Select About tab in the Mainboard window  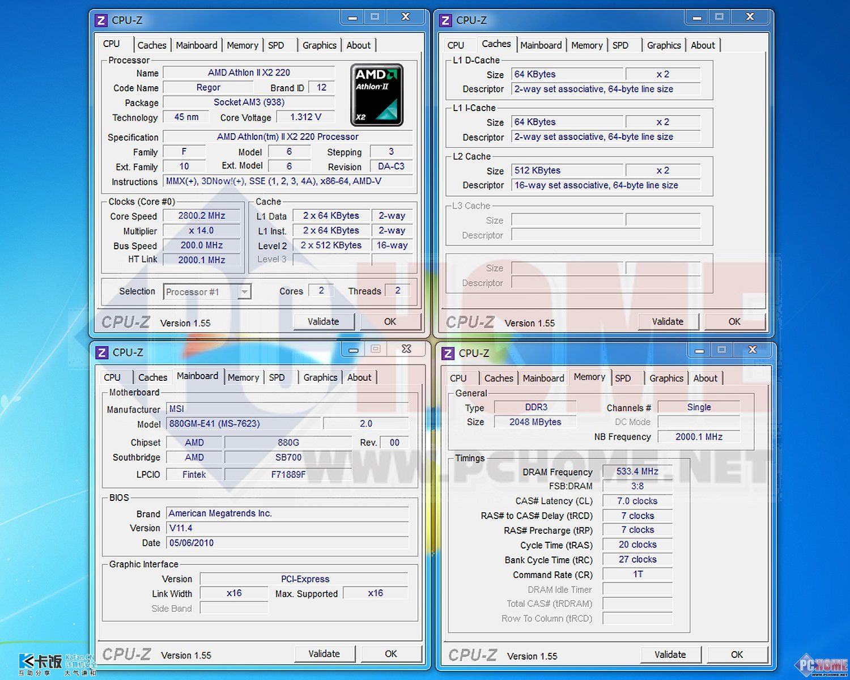click(x=359, y=377)
